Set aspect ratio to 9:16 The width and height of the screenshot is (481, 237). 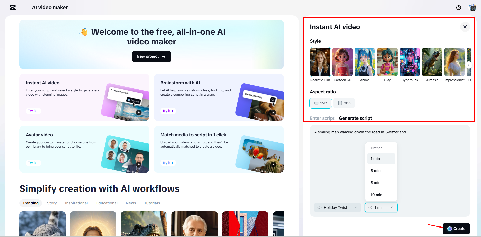[x=344, y=103]
